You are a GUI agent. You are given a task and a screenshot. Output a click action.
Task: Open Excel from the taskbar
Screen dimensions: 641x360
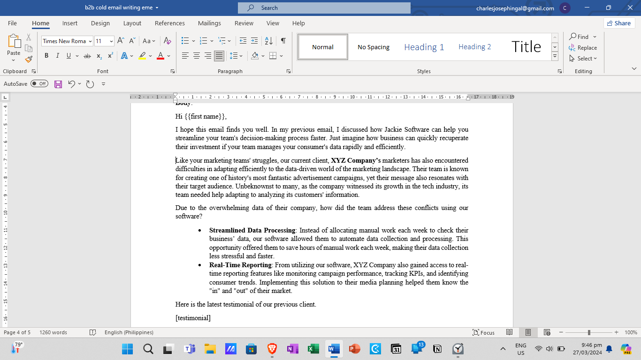click(x=313, y=349)
